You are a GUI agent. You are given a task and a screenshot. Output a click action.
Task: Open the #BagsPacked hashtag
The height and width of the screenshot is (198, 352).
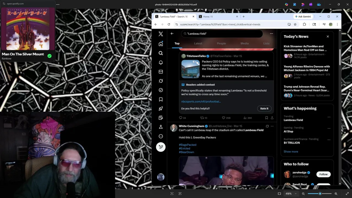click(188, 145)
